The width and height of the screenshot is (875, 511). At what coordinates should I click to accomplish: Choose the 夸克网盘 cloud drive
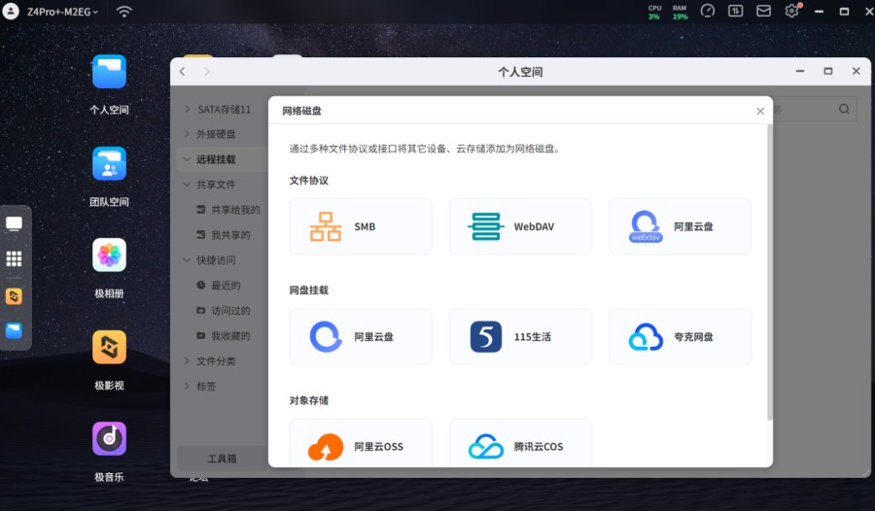click(680, 336)
